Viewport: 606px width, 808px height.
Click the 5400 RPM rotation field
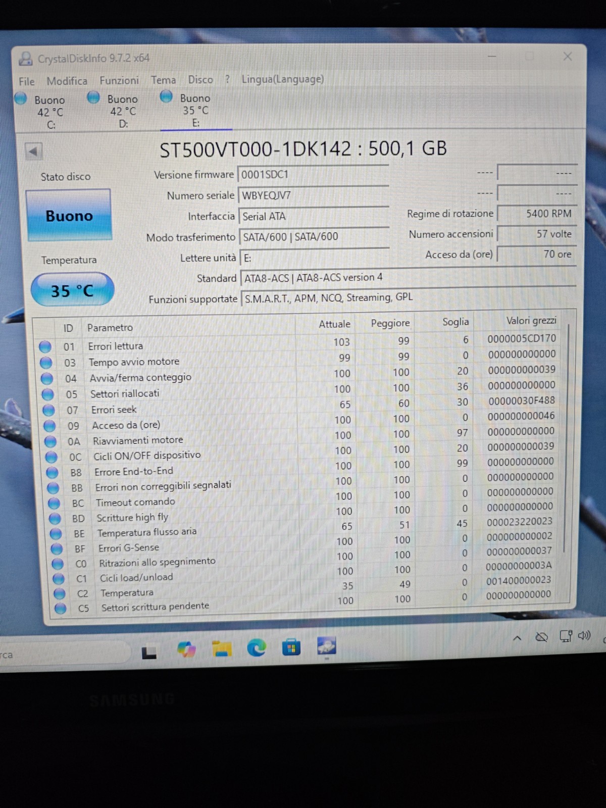pos(537,214)
